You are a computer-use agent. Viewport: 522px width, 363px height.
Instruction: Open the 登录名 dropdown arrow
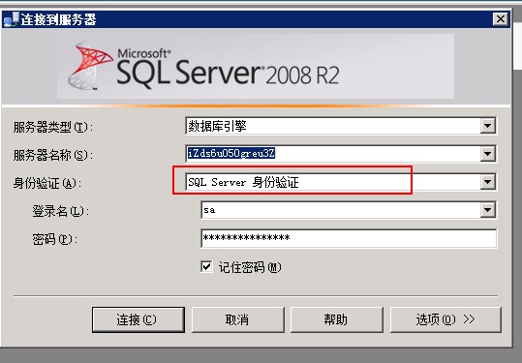[488, 210]
